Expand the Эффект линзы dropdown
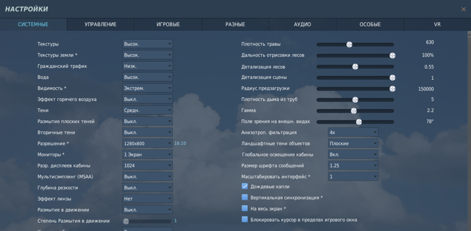This screenshot has height=231, width=471. click(147, 199)
